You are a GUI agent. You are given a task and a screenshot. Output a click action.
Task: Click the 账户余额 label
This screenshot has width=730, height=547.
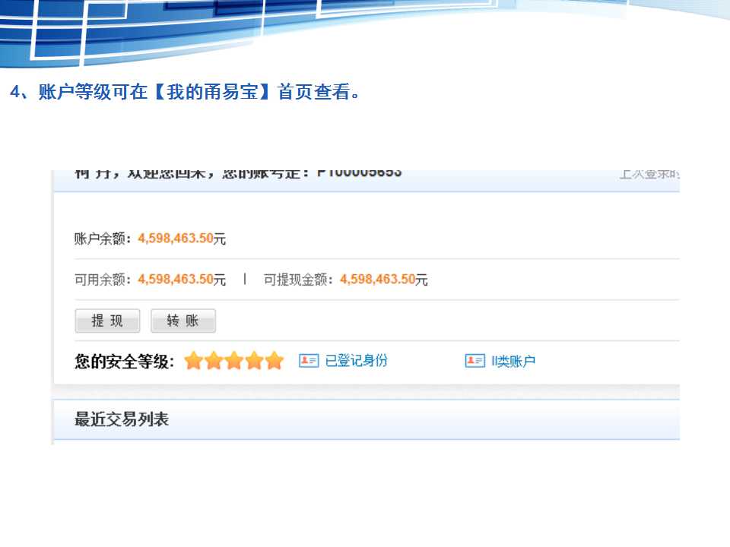[103, 239]
